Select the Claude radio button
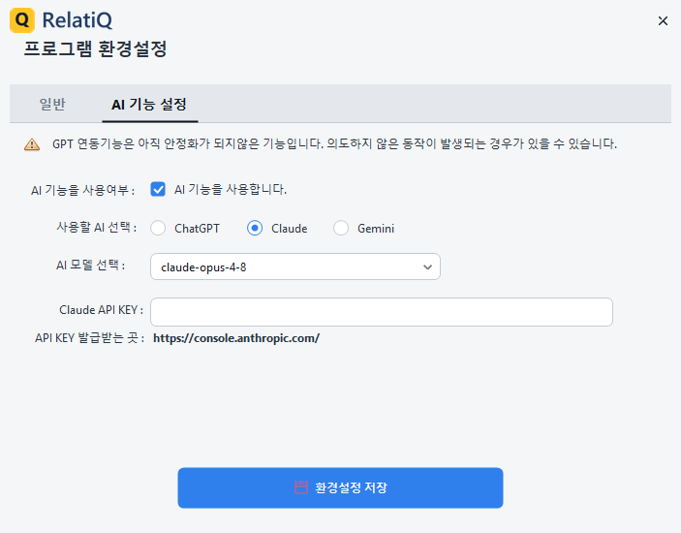 (255, 228)
